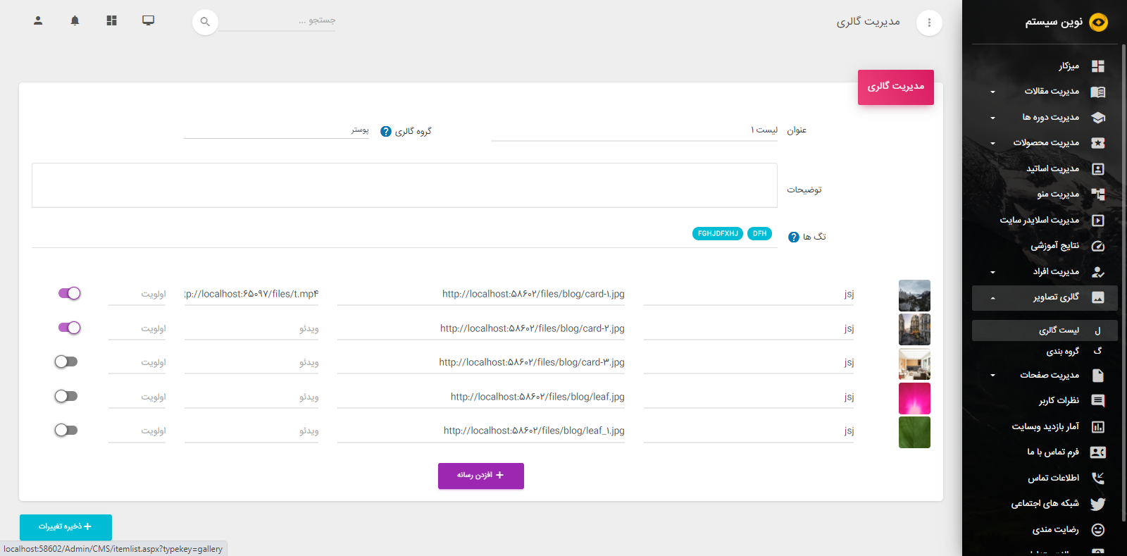
Task: Enable the switch for leaf.jpg row
Action: point(66,396)
